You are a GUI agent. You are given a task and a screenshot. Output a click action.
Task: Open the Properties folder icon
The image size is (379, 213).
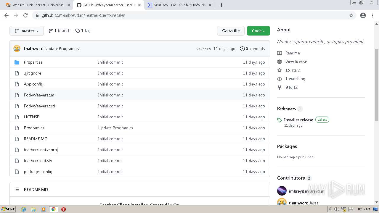click(x=17, y=62)
